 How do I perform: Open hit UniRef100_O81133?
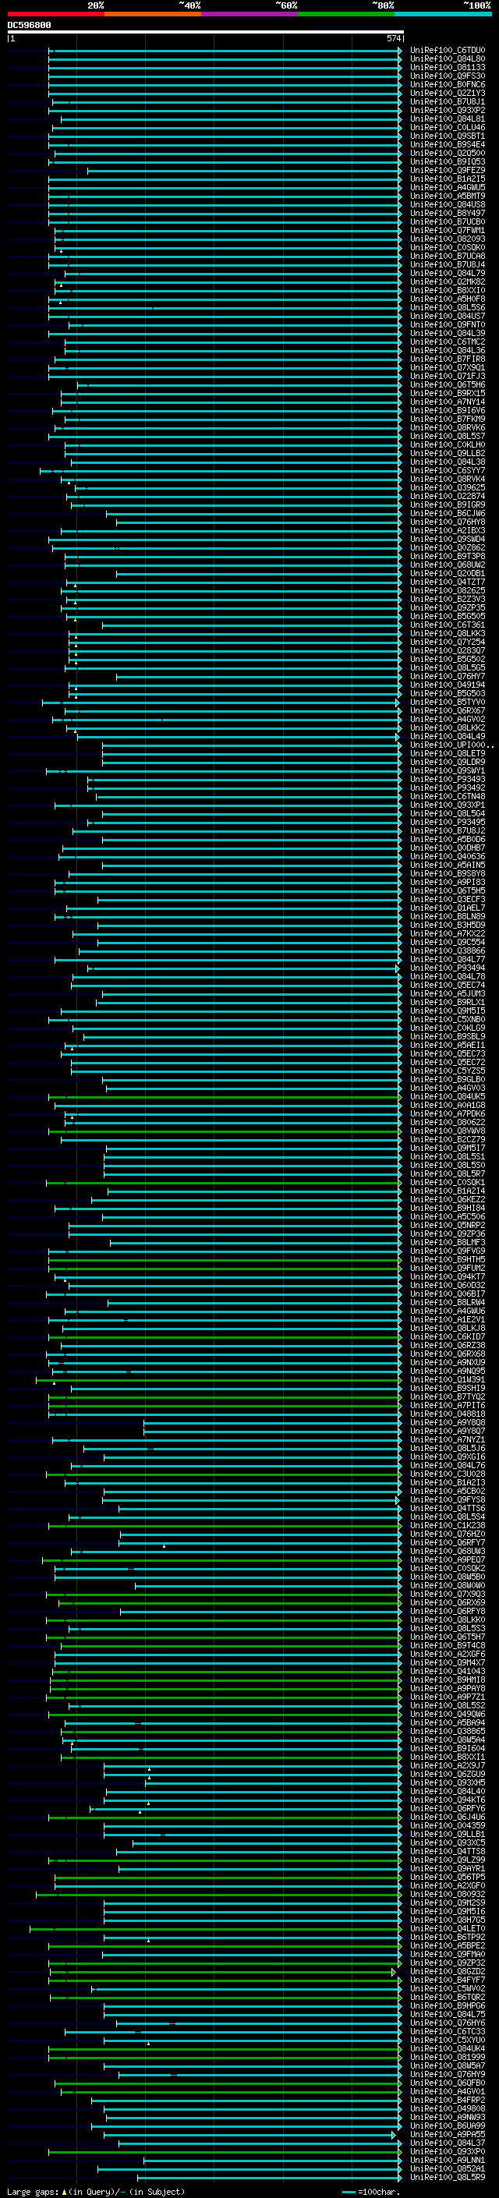click(447, 67)
